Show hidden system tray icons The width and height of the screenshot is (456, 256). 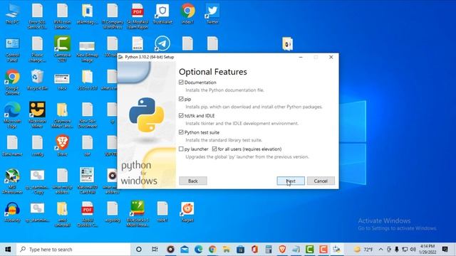pyautogui.click(x=380, y=250)
